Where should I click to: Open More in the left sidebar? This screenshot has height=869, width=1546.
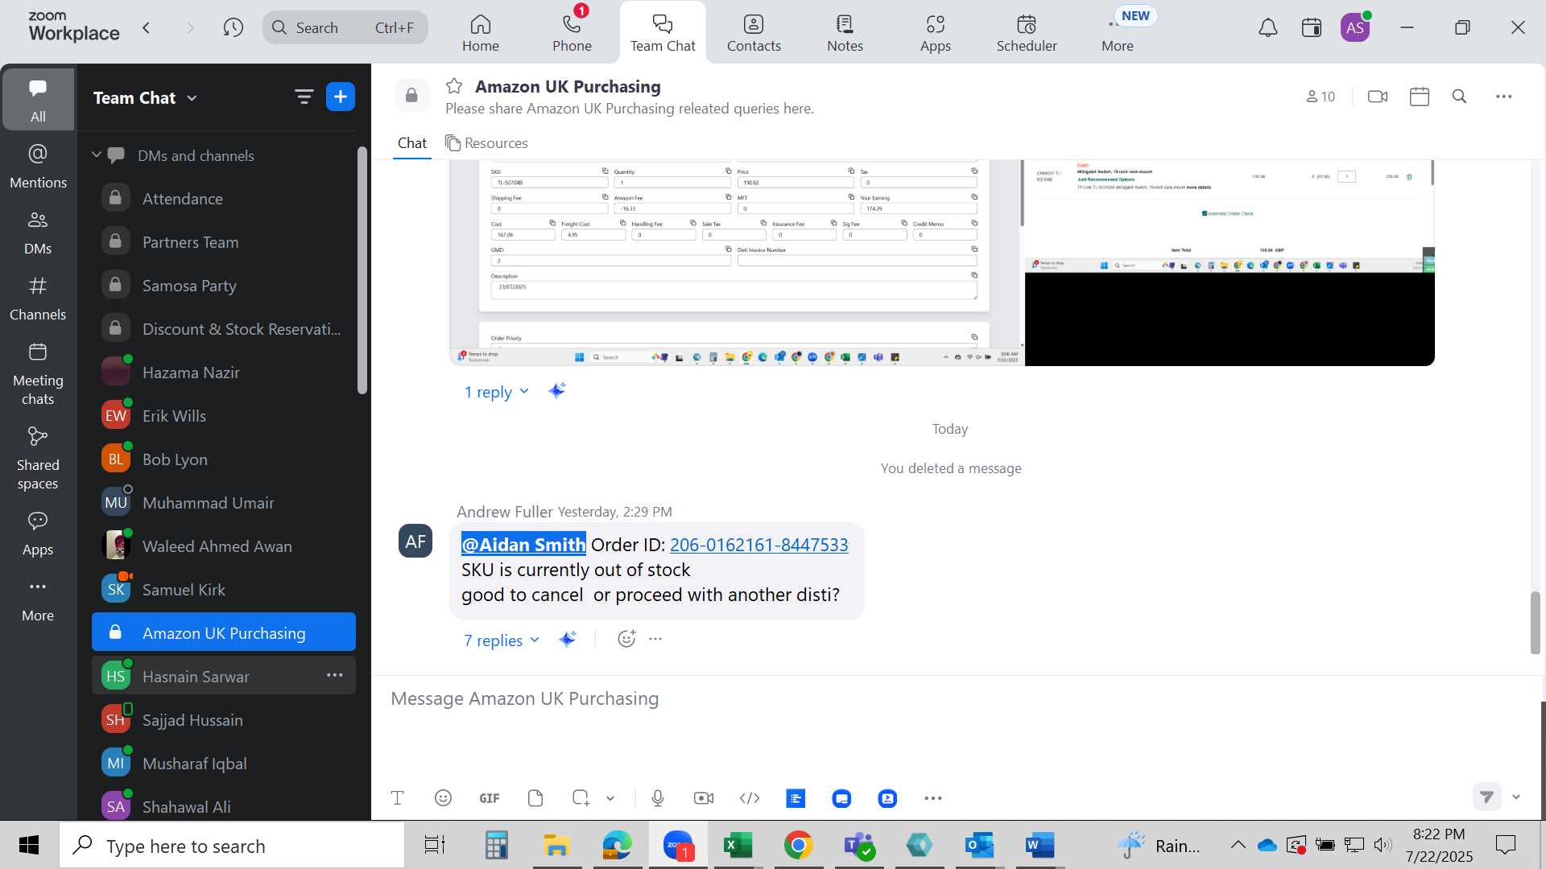(x=38, y=600)
